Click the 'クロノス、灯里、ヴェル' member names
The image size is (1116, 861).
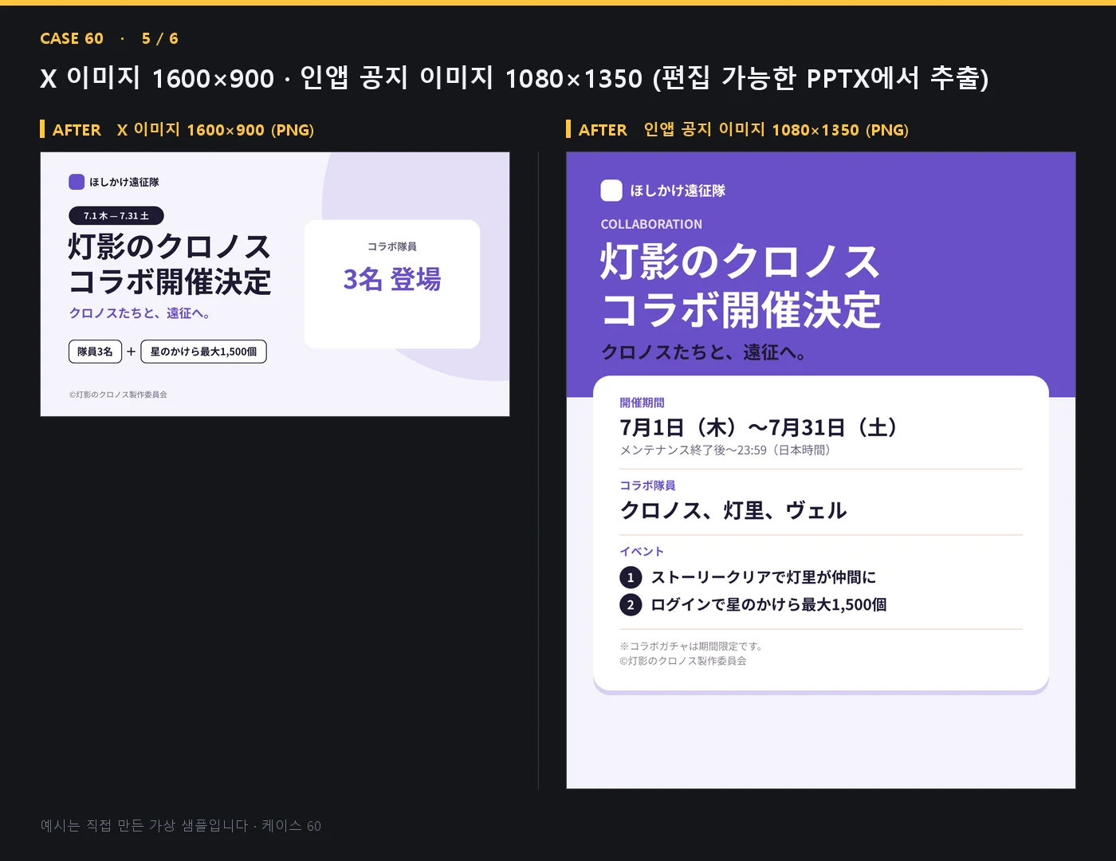coord(733,510)
